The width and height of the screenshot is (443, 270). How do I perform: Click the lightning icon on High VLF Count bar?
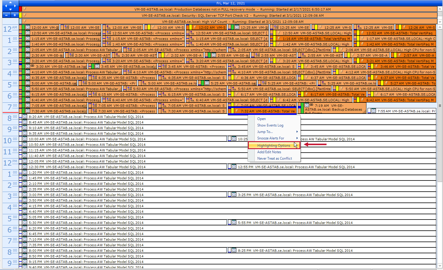click(25, 21)
